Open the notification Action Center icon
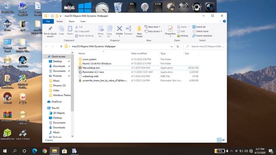Screen dimensions: 276x155 (271, 151)
